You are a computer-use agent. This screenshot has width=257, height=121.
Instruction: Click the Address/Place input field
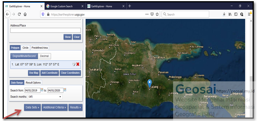pos(45,30)
